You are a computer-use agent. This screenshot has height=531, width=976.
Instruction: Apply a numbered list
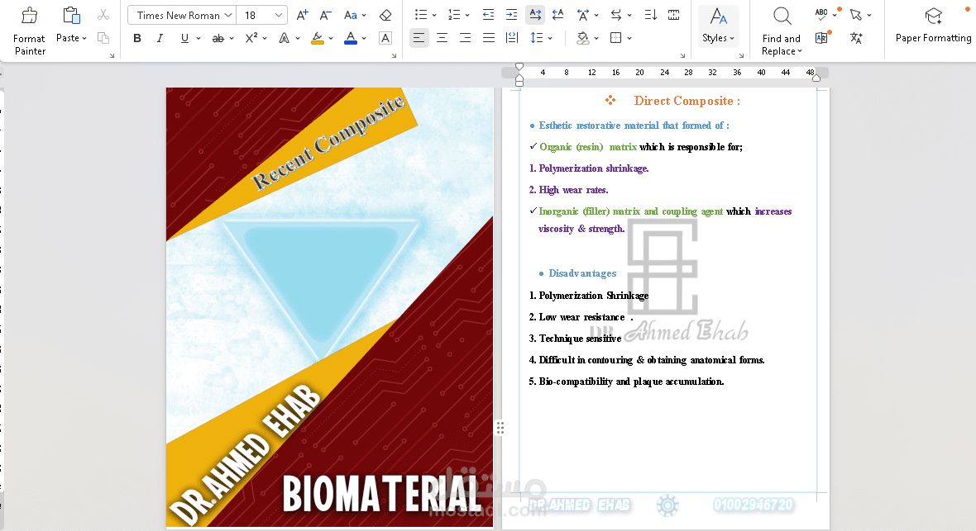tap(454, 15)
